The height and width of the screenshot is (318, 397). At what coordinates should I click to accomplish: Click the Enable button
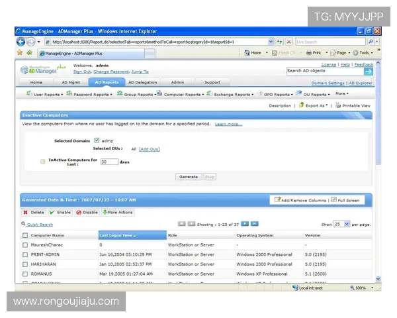tap(60, 212)
